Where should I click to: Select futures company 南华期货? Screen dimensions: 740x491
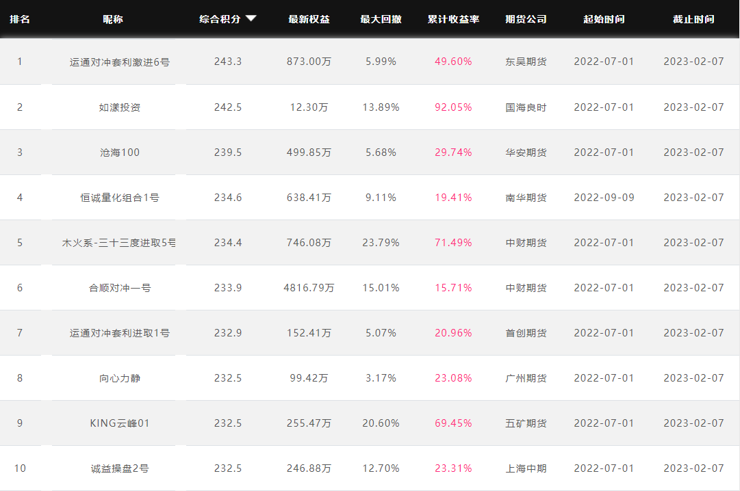tap(526, 198)
